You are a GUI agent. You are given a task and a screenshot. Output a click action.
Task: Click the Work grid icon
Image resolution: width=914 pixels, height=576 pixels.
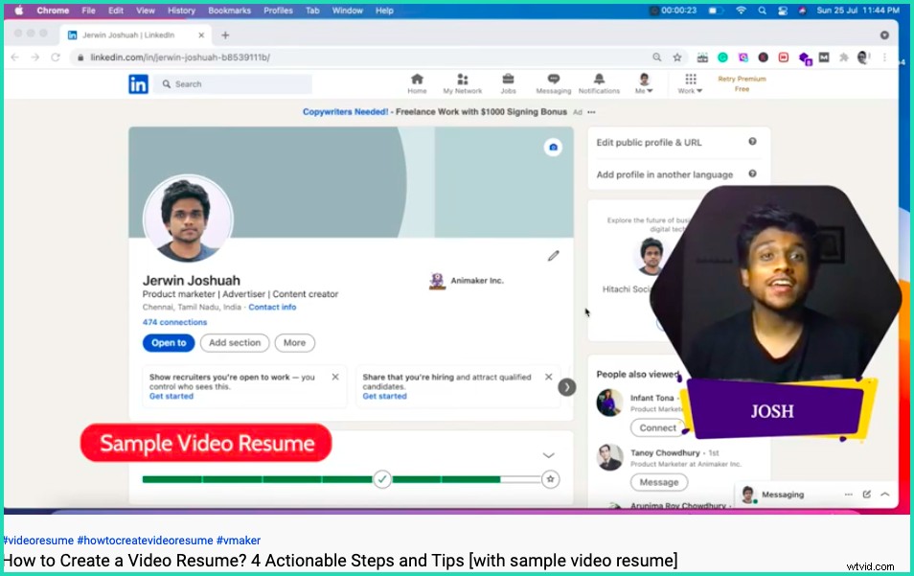coord(691,79)
